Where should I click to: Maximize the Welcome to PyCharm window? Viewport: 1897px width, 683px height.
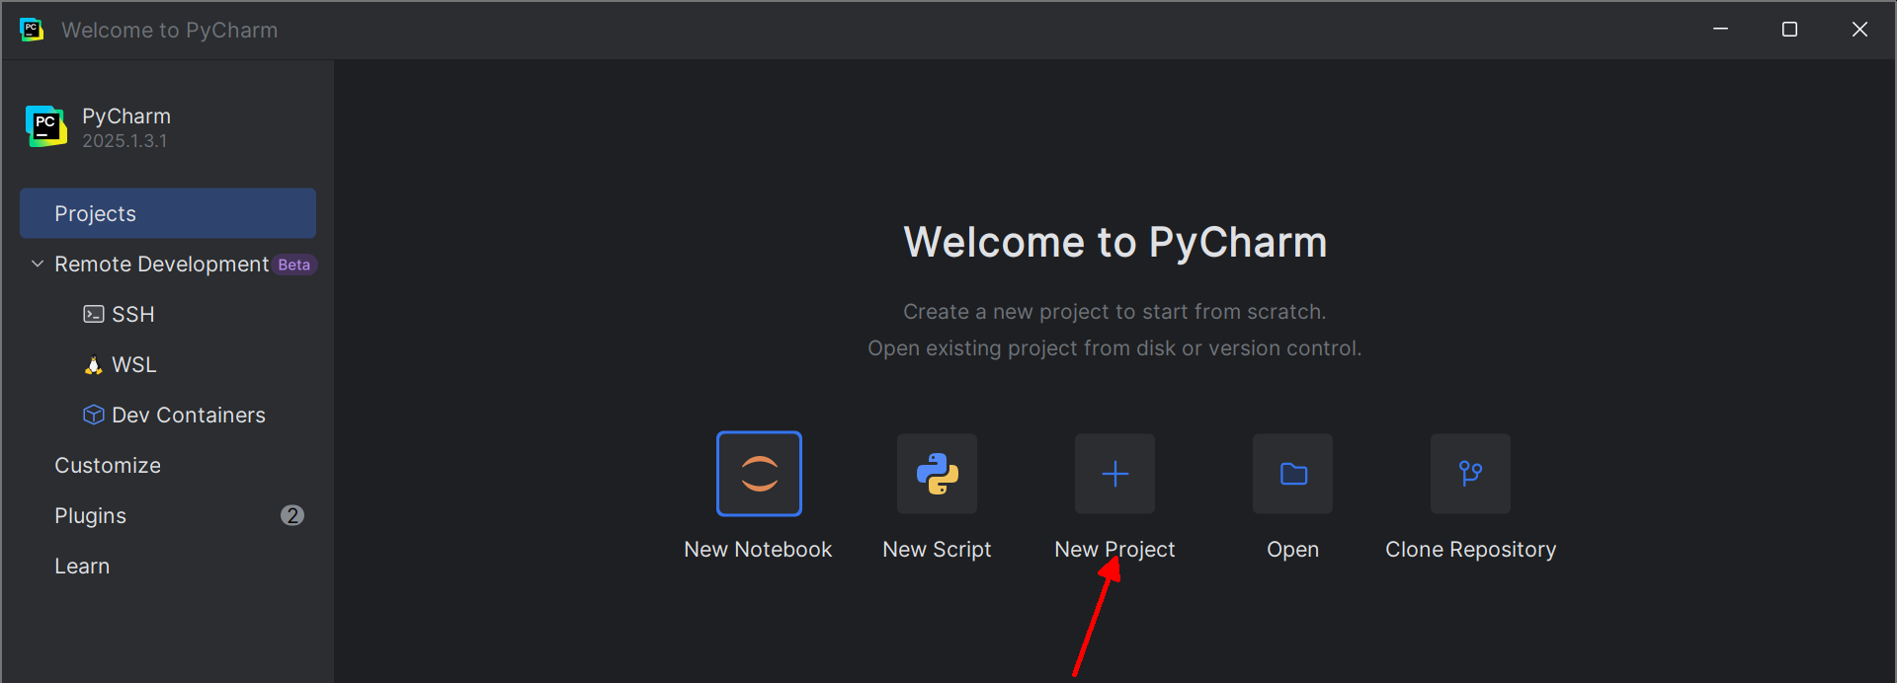click(1789, 30)
